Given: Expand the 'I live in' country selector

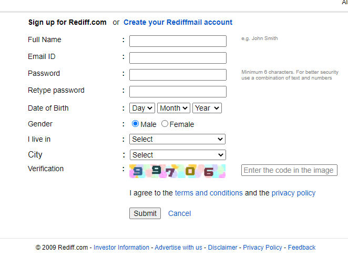Looking at the screenshot, I should tap(177, 139).
